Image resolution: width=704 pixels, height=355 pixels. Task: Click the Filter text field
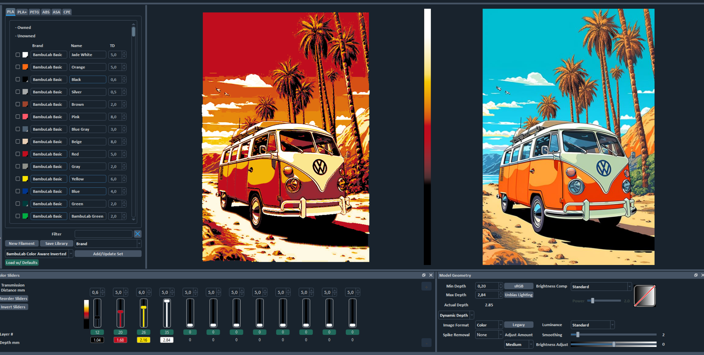[x=103, y=234]
